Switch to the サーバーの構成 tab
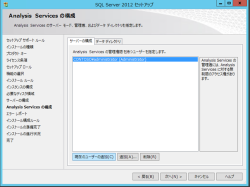 81,41
